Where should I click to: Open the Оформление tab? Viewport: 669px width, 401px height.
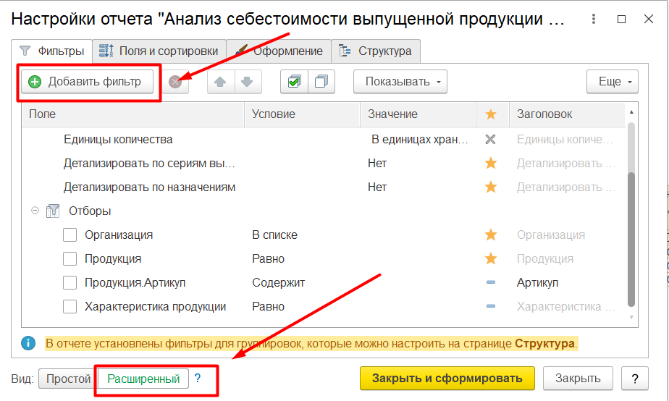pos(279,51)
